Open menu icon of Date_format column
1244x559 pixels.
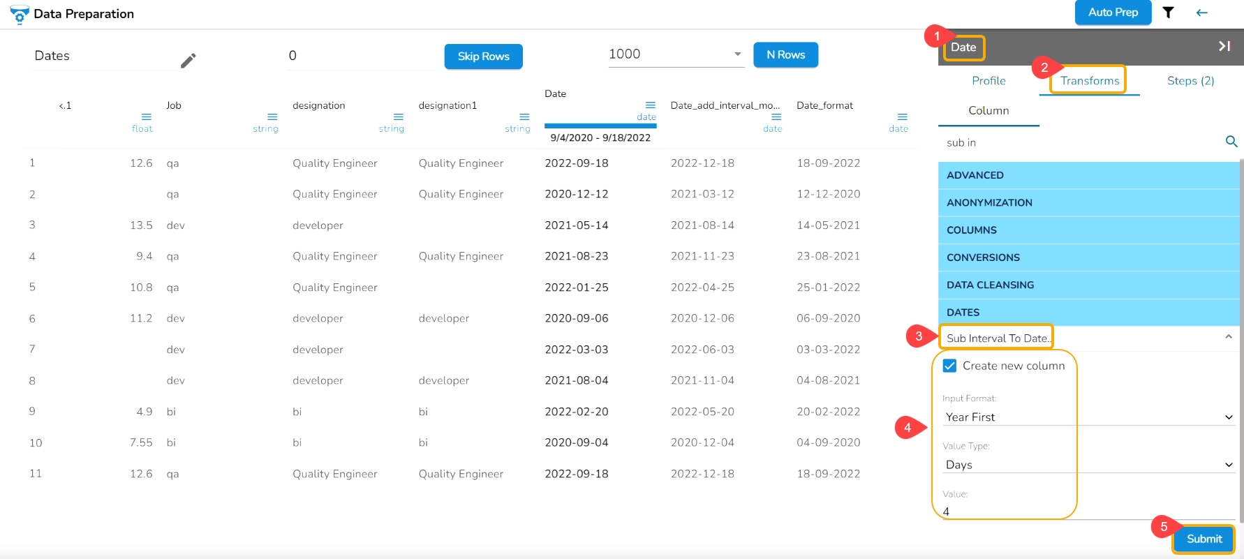tap(903, 117)
